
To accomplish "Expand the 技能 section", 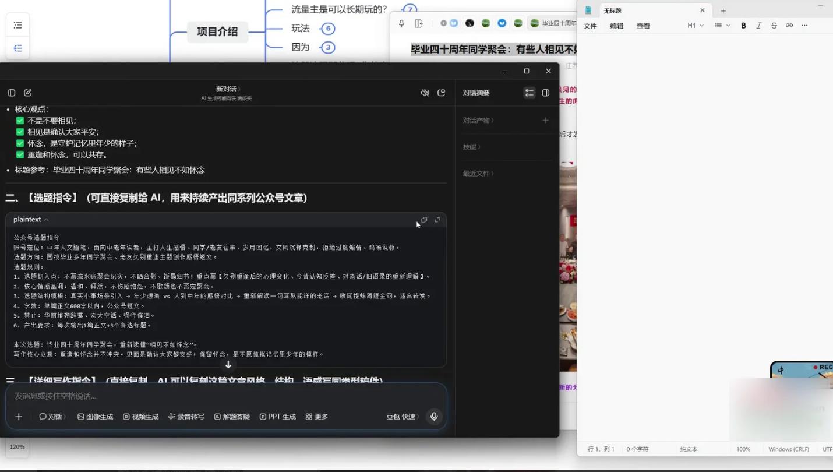I will 472,147.
